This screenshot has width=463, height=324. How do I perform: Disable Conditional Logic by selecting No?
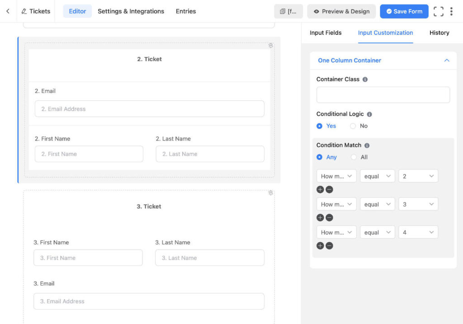pos(352,126)
